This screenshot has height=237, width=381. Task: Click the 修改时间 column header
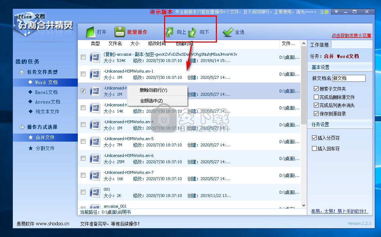(x=157, y=43)
